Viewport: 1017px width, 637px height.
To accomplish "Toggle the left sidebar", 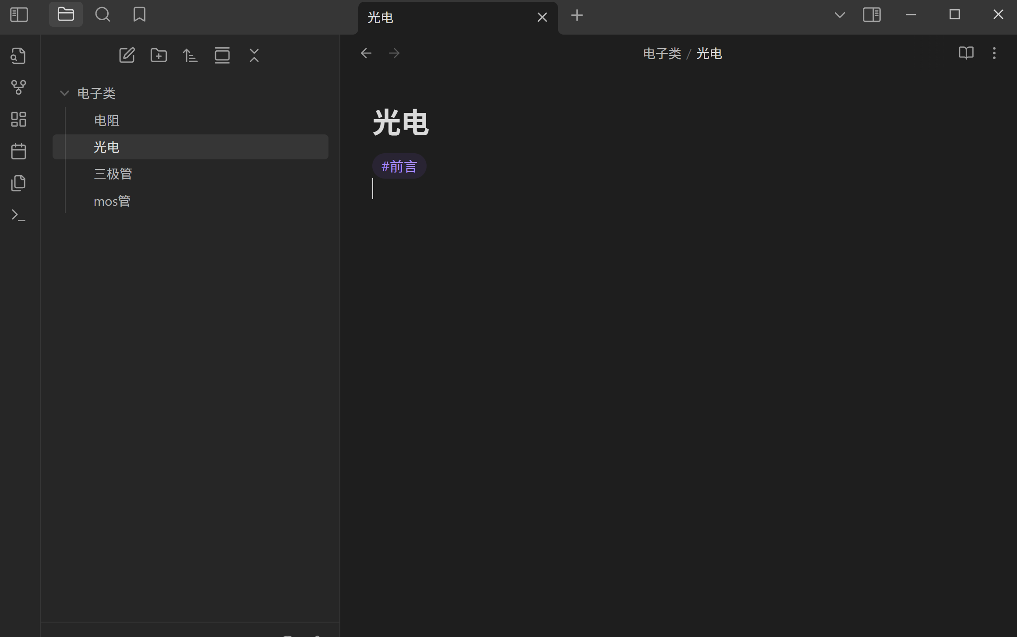I will 19,15.
